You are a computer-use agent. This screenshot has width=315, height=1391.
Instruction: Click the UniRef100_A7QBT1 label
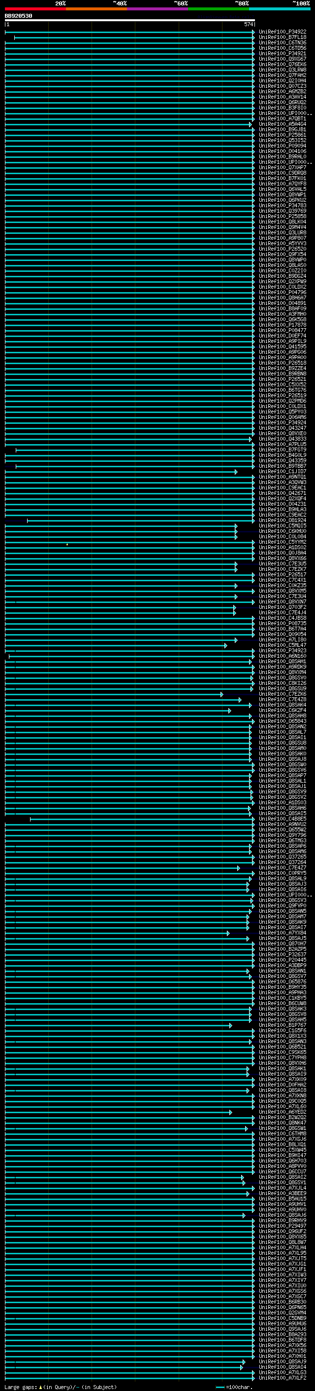click(x=282, y=119)
